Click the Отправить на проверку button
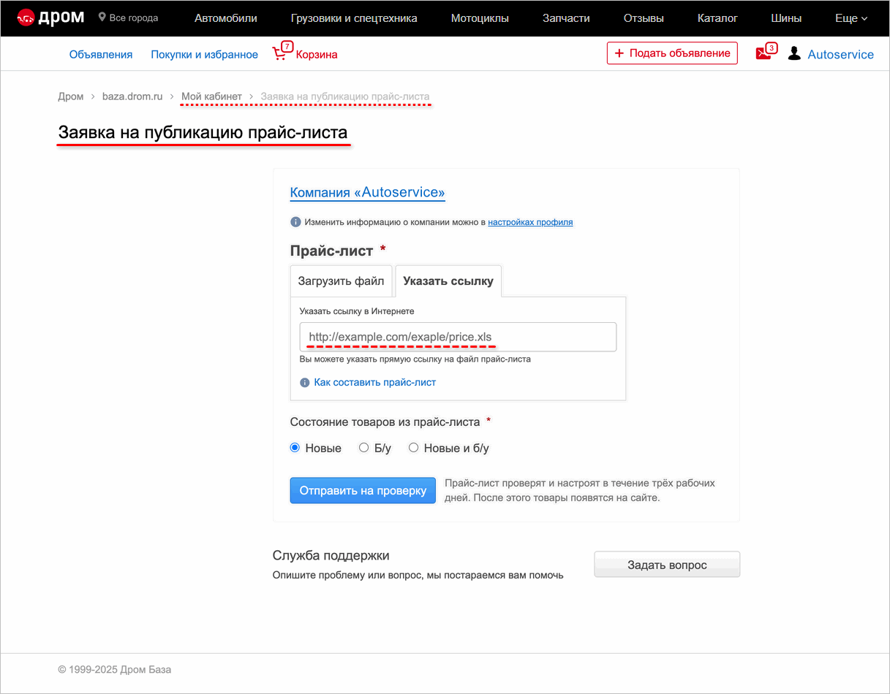This screenshot has height=694, width=890. tap(362, 490)
